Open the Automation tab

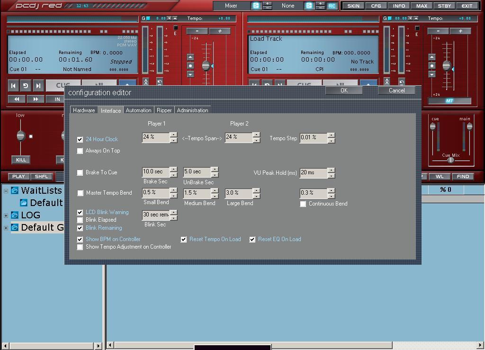(x=139, y=110)
